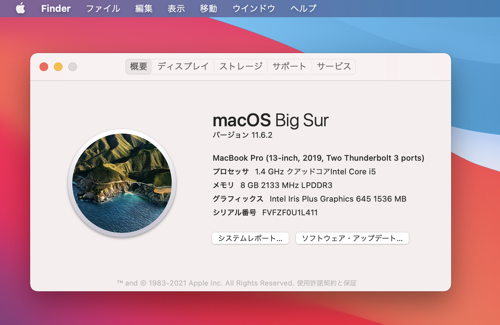Open the Apple menu
The image size is (500, 325).
[20, 8]
